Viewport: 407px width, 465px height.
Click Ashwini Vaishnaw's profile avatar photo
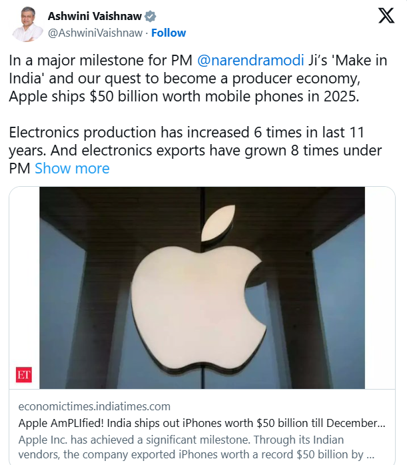click(x=23, y=23)
